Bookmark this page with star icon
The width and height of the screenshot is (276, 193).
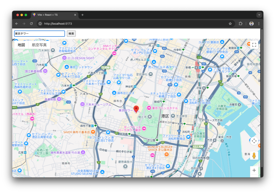tap(230, 23)
